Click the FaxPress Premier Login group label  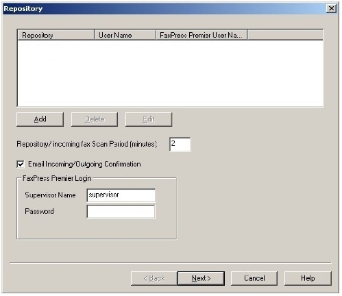click(57, 178)
